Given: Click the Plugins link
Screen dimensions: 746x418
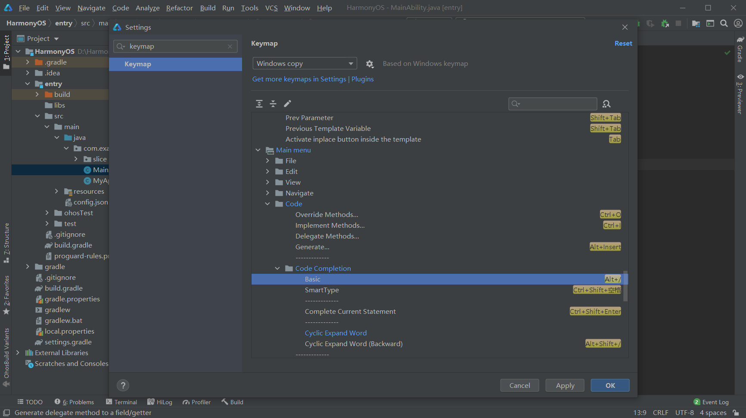Looking at the screenshot, I should pyautogui.click(x=363, y=79).
